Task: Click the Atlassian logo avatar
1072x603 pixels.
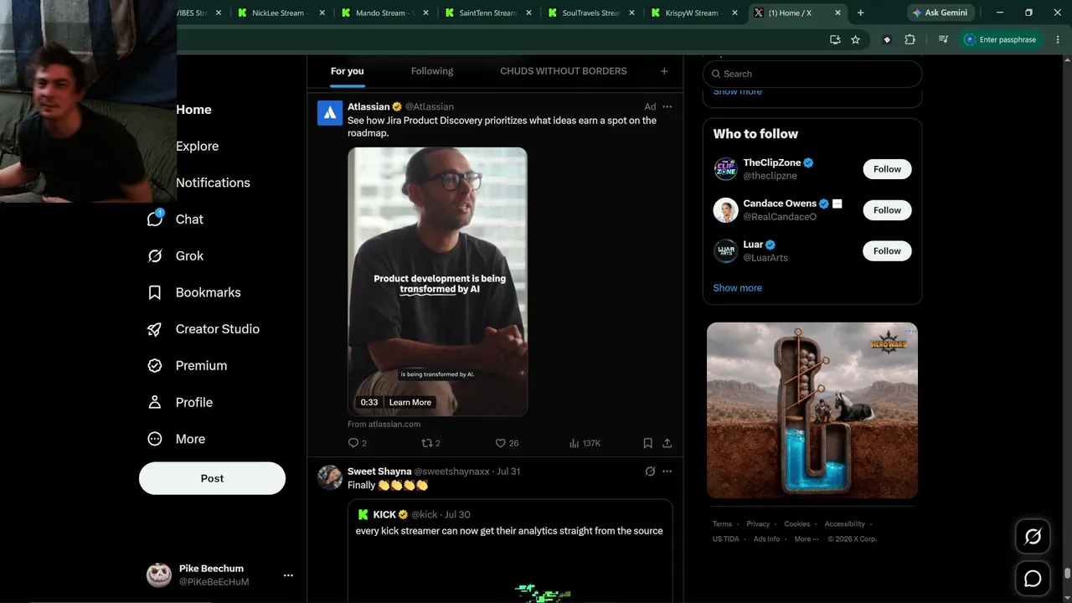Action: point(330,112)
